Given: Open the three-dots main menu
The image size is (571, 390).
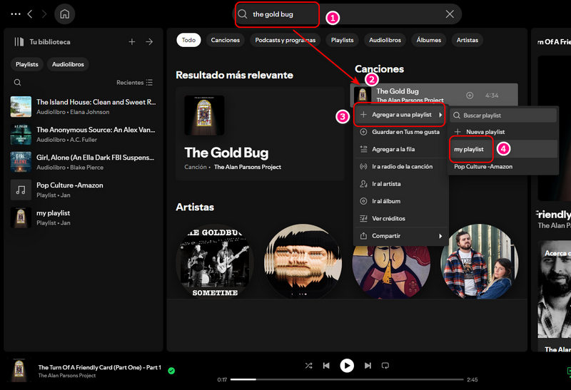Looking at the screenshot, I should tap(16, 14).
